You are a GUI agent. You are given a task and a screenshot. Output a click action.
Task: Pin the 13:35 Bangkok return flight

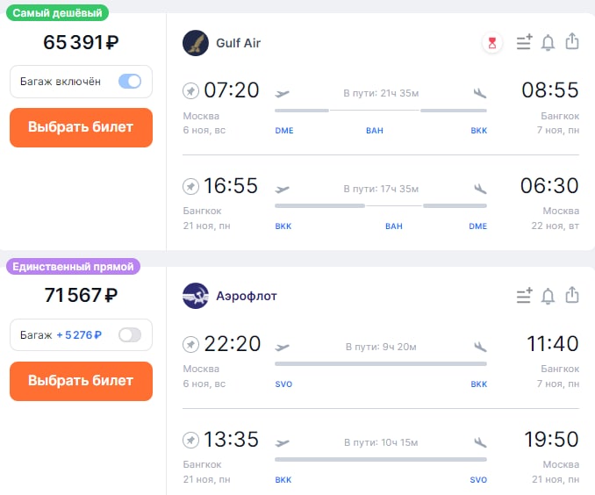coord(190,440)
